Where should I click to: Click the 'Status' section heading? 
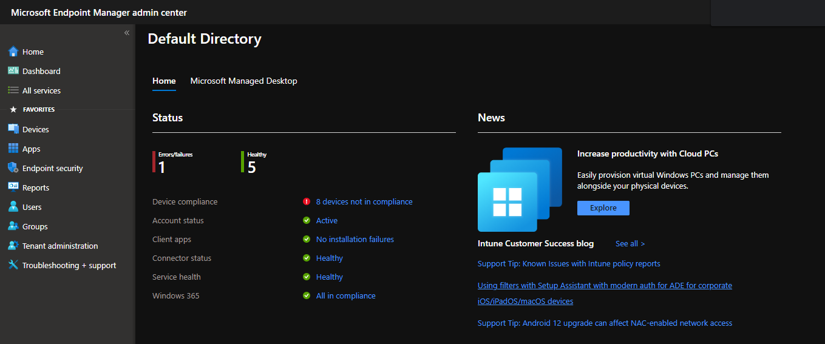coord(168,118)
